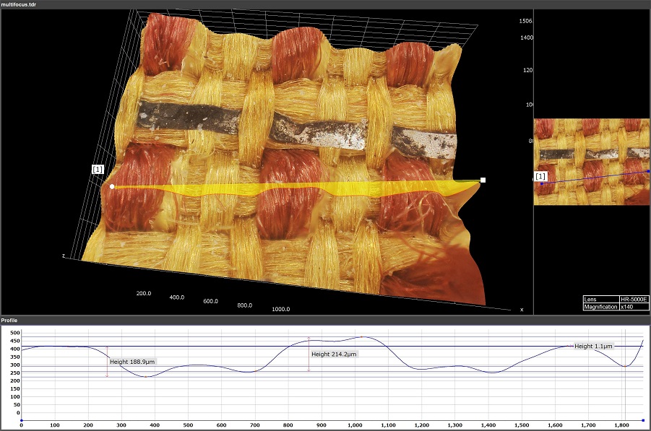Click the profile line's left endpoint in thumbnail
Screen dimensions: 651x431
pos(542,183)
